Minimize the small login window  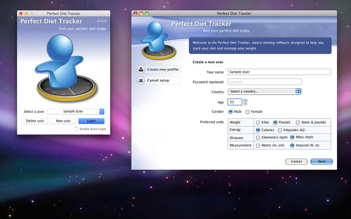coord(26,14)
